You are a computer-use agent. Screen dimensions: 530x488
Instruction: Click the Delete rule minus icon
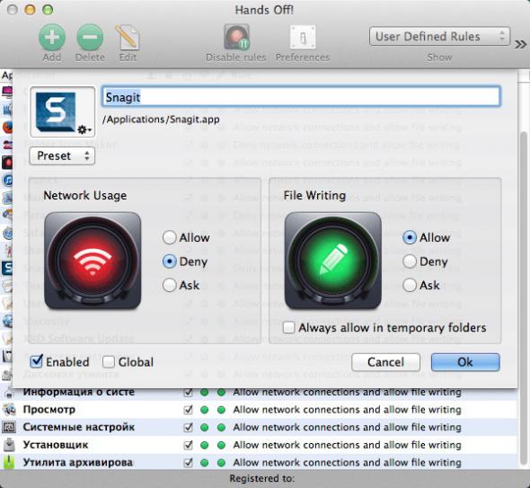[x=90, y=37]
